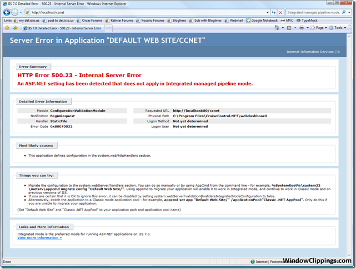
Task: Click the Things you can try heading
Action: pyautogui.click(x=37, y=176)
